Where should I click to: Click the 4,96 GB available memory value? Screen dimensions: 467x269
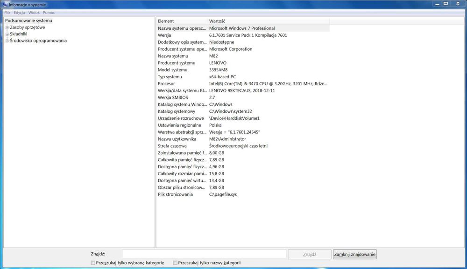coord(217,167)
